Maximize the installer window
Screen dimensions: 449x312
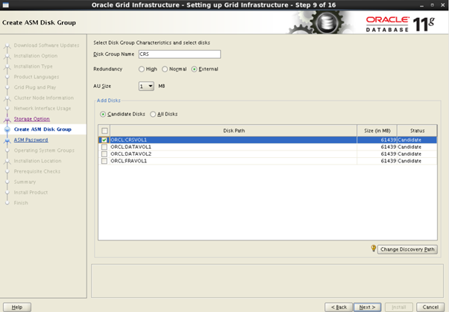[x=433, y=5]
